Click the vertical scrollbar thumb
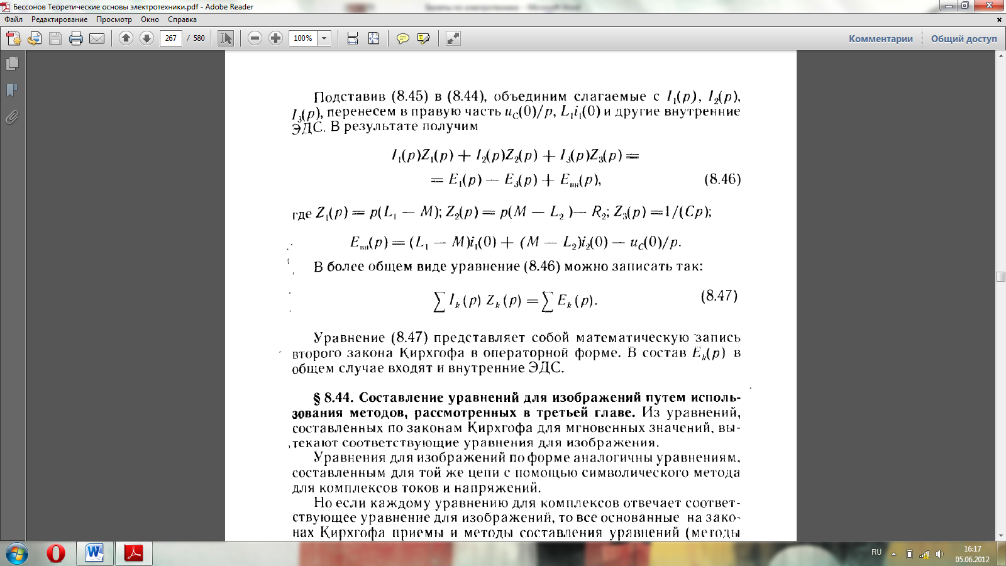 pyautogui.click(x=1001, y=277)
